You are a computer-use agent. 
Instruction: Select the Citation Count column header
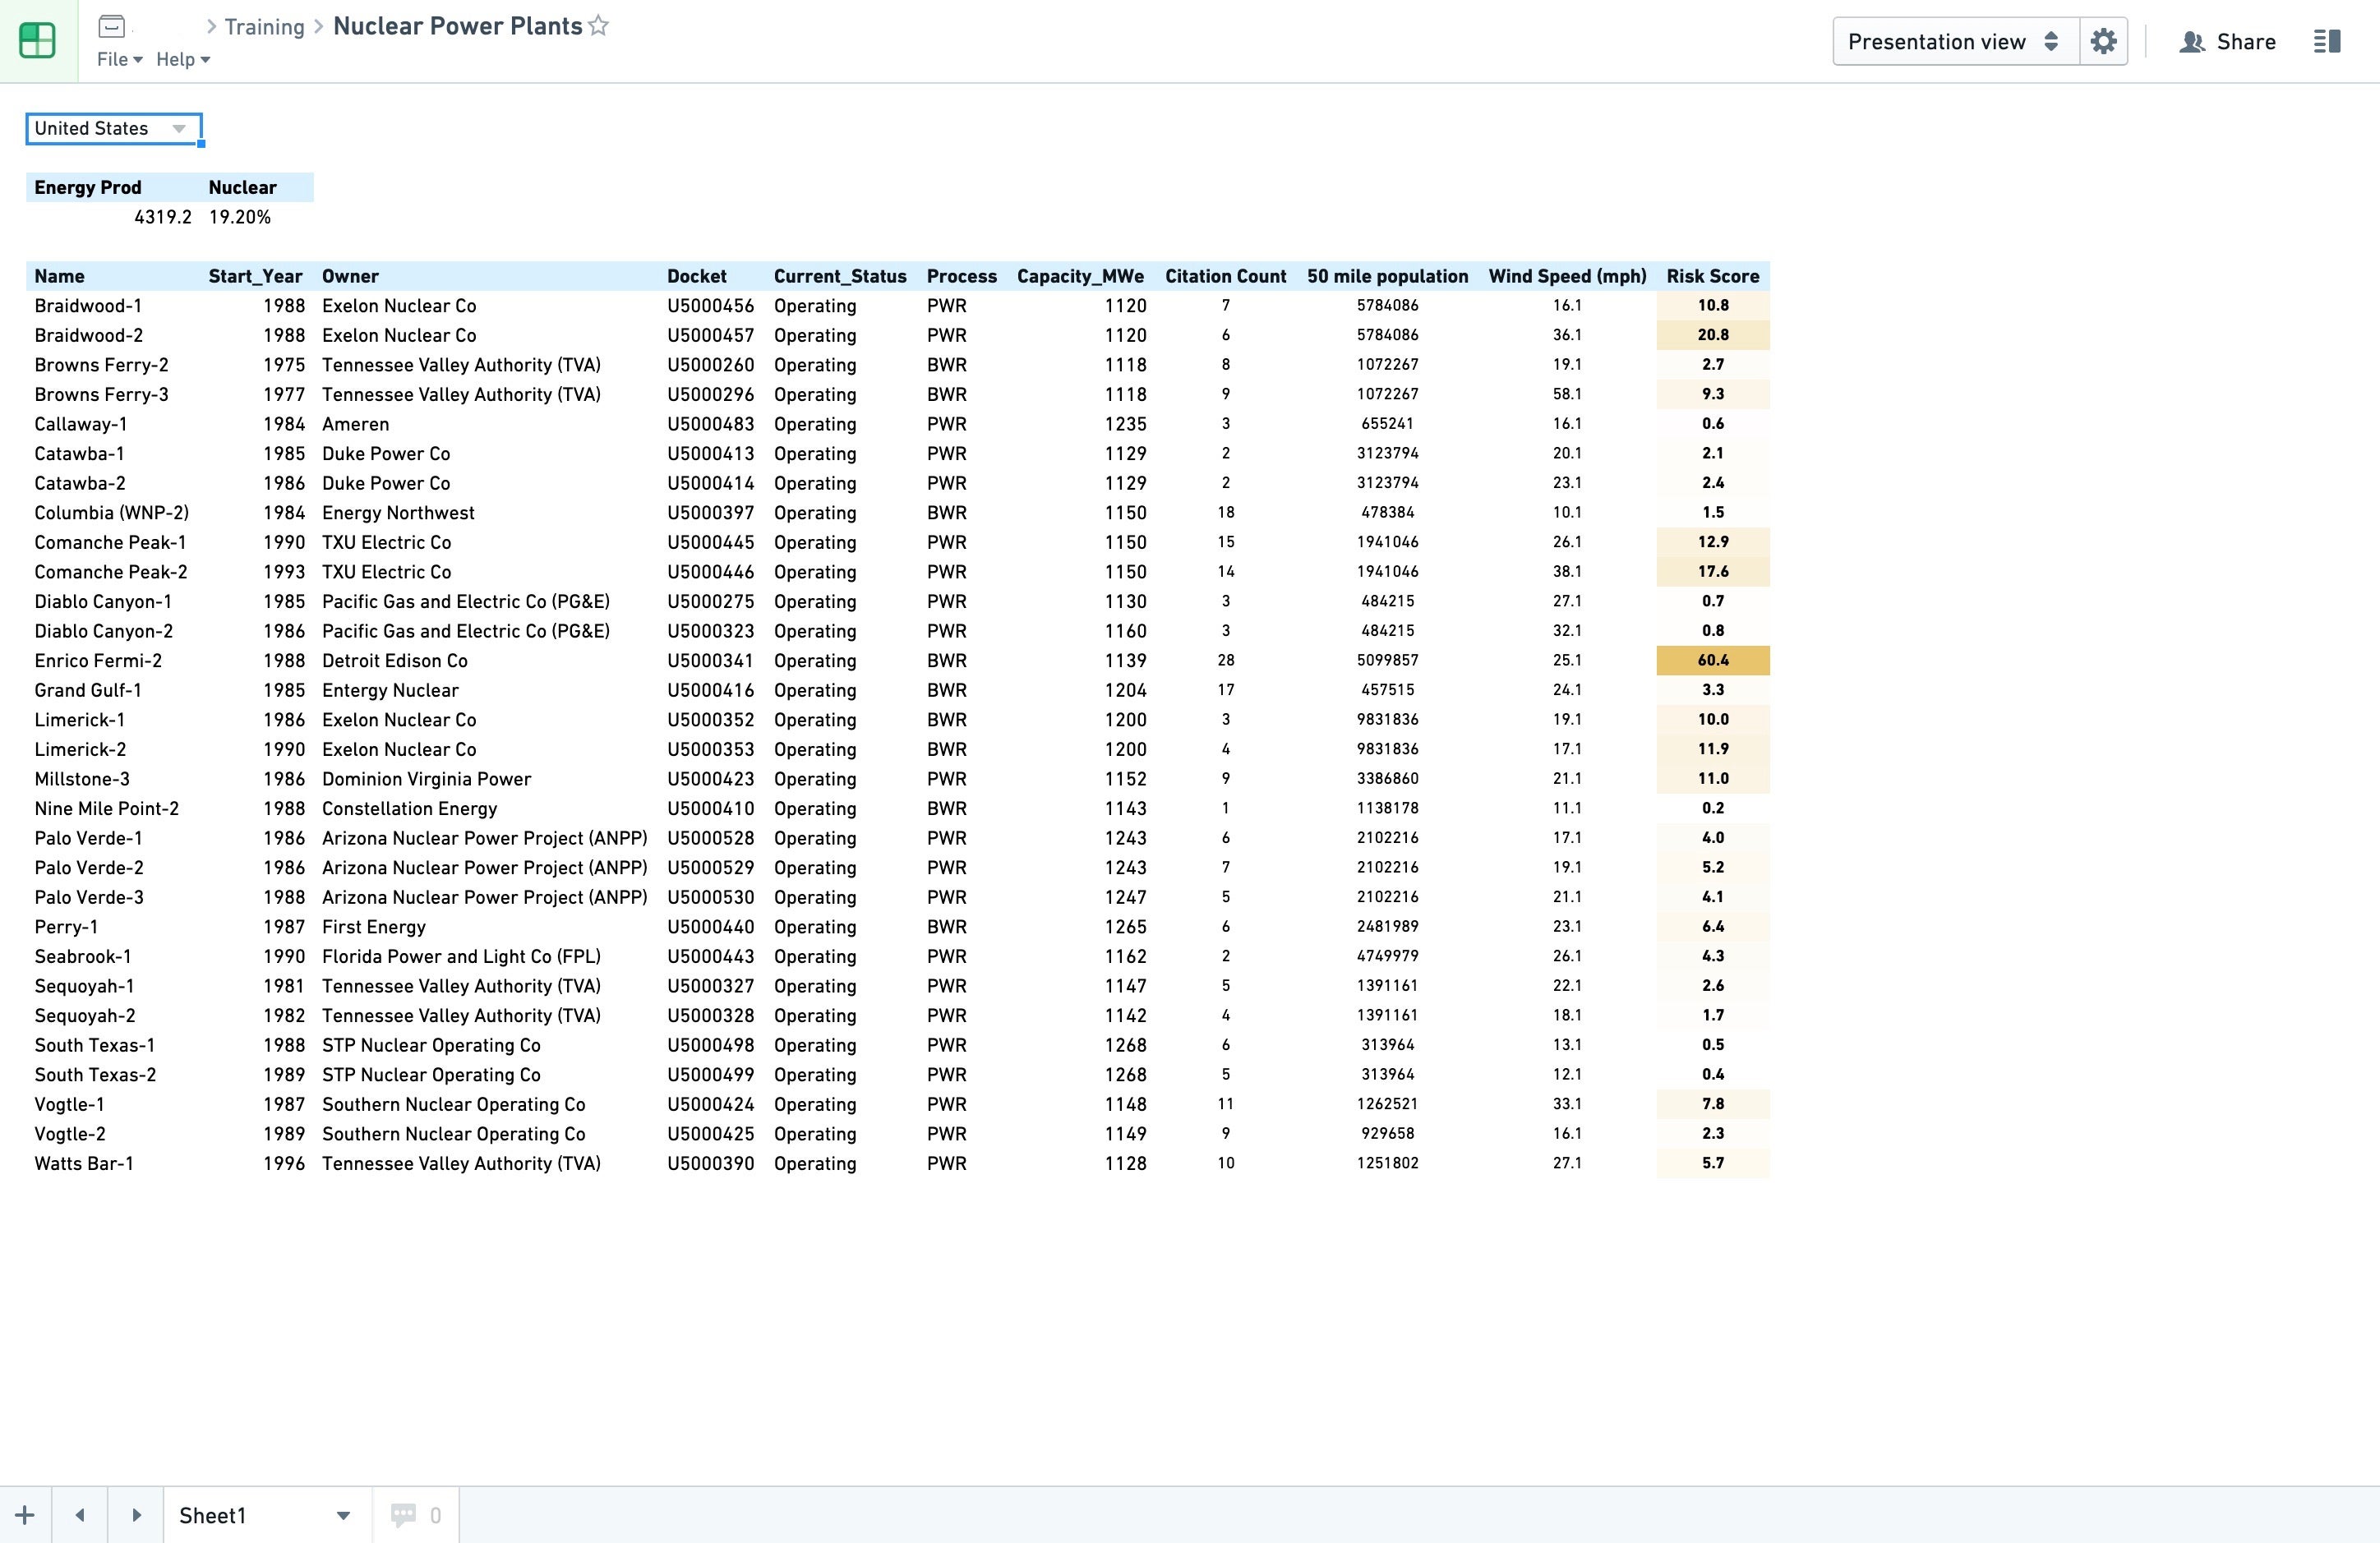coord(1225,276)
